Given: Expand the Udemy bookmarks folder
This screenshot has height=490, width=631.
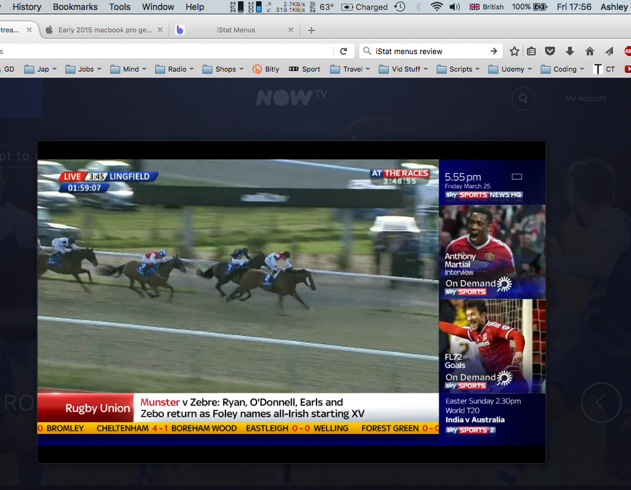Looking at the screenshot, I should [510, 69].
